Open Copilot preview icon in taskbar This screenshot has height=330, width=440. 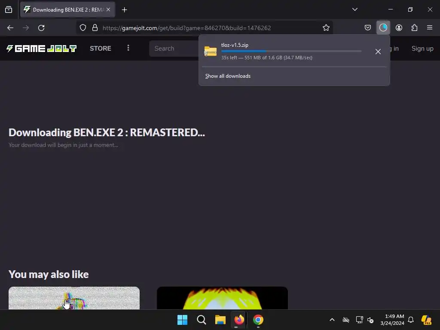[x=426, y=320]
